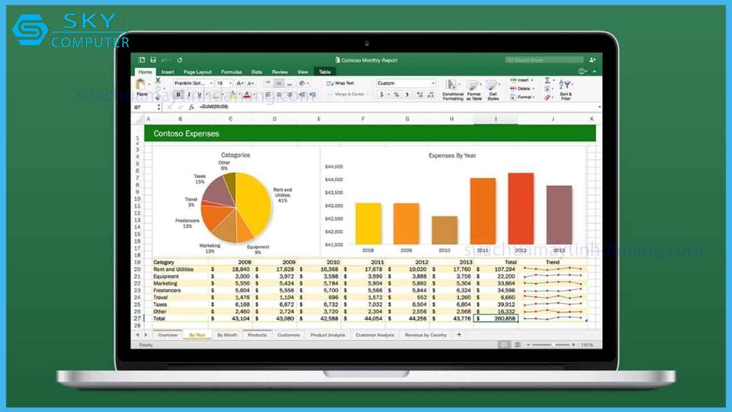The image size is (732, 412).
Task: Open Conditional Formatting menu
Action: 453,90
